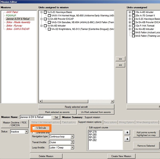Open Mission Doctrine / ROE / EMCON
This screenshot has width=160, height=159.
(15, 124)
